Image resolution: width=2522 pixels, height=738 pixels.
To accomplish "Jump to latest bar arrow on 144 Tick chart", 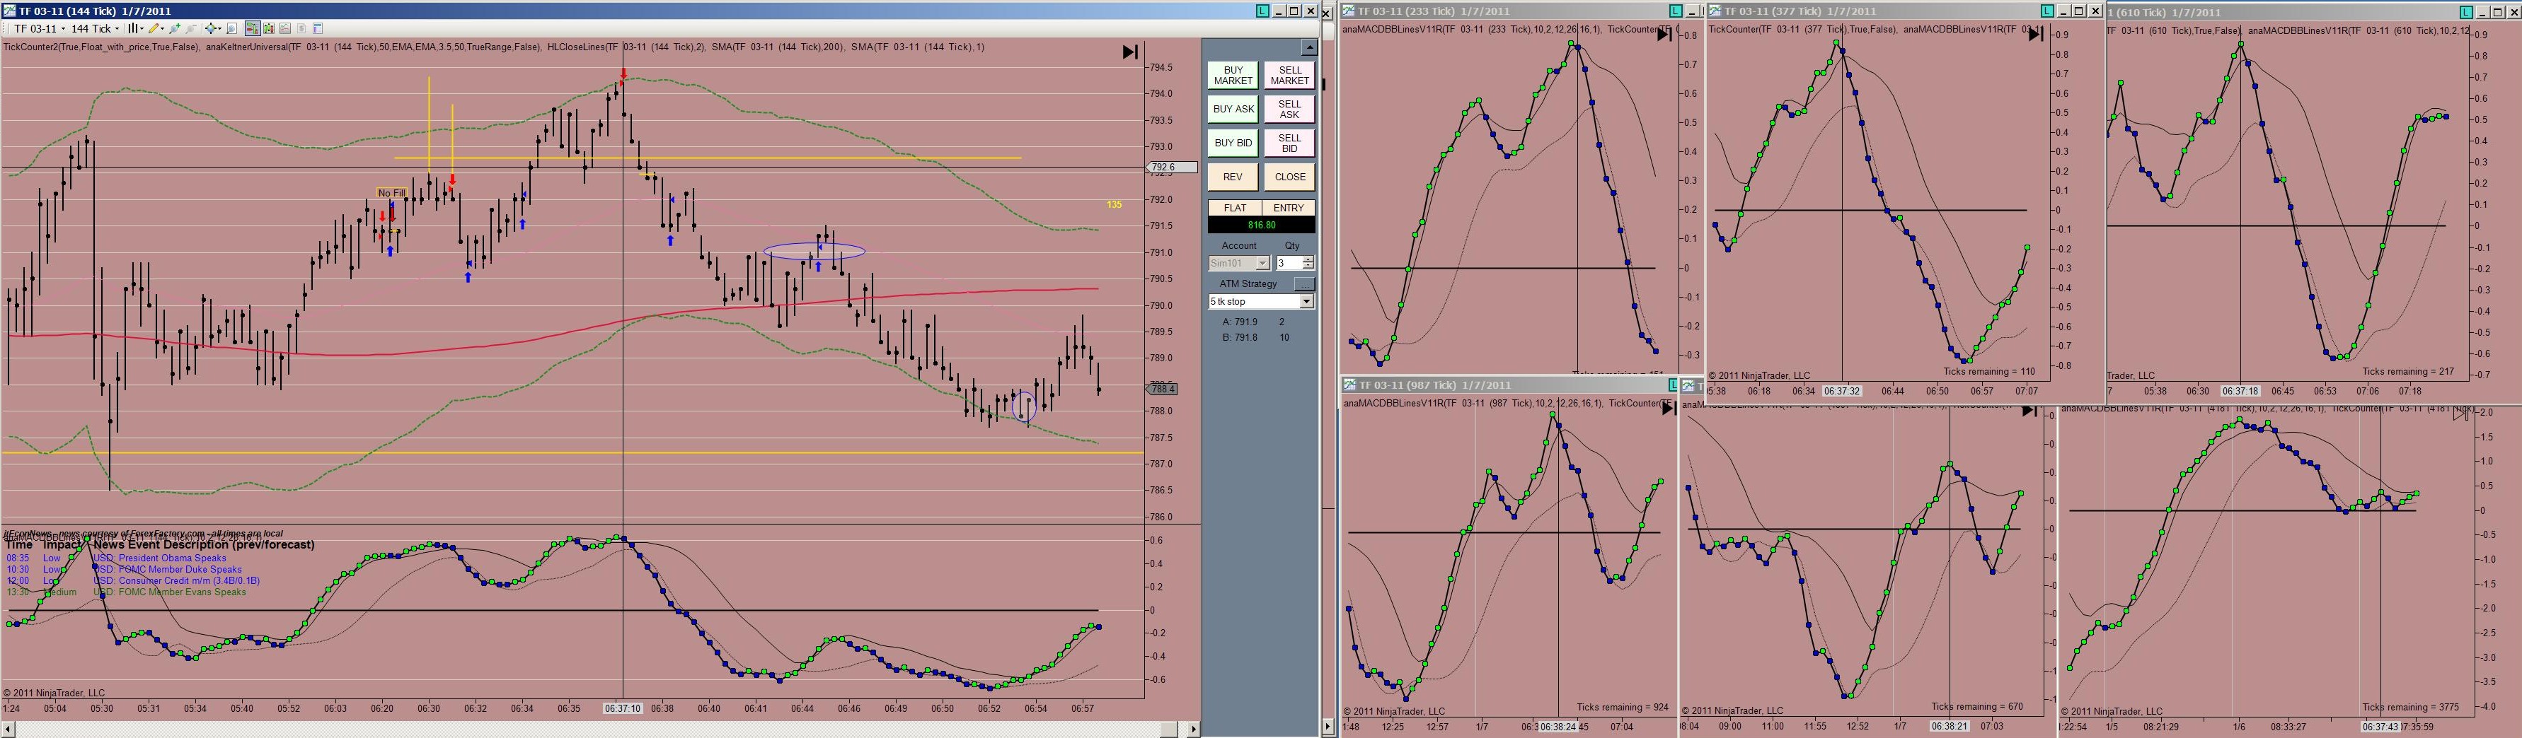I will tap(1130, 52).
